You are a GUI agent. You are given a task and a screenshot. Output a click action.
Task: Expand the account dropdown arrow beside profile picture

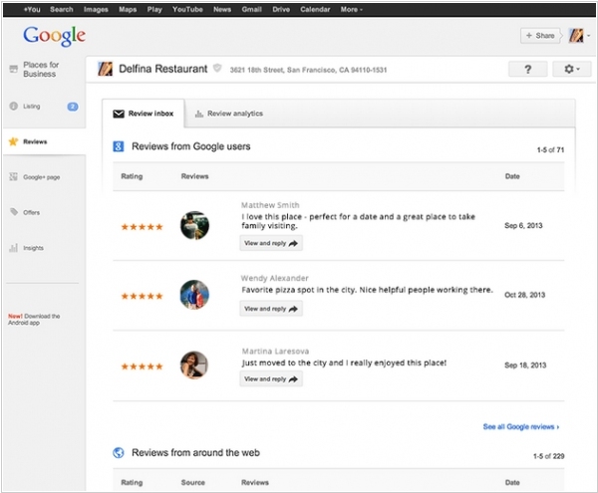pyautogui.click(x=588, y=36)
